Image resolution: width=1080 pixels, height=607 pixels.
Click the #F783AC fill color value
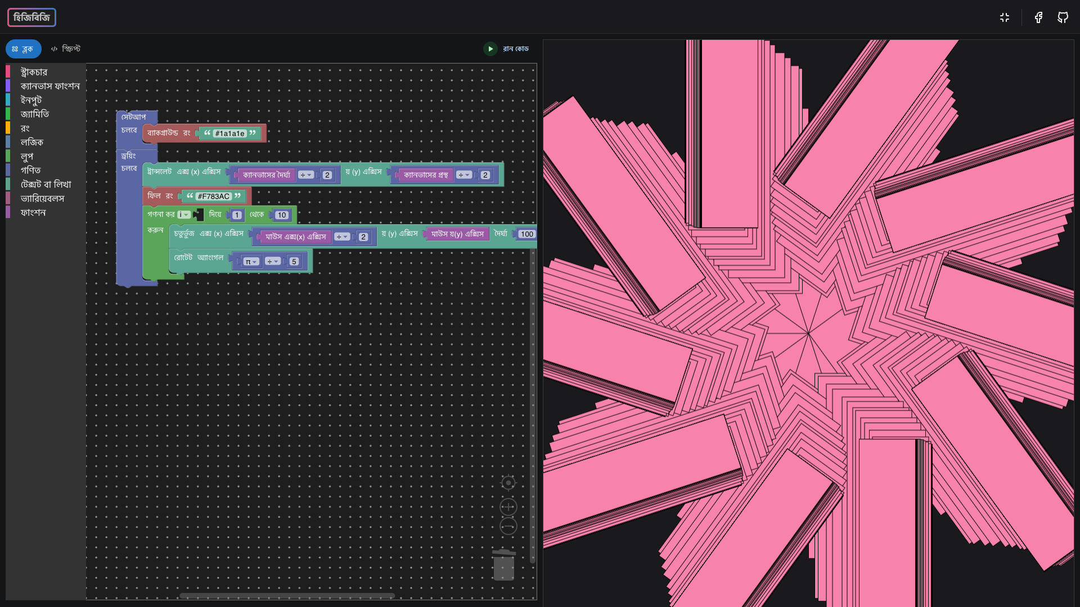tap(214, 196)
